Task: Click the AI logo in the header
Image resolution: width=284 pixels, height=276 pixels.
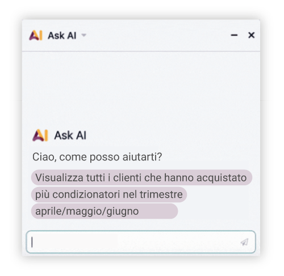Action: coord(36,35)
